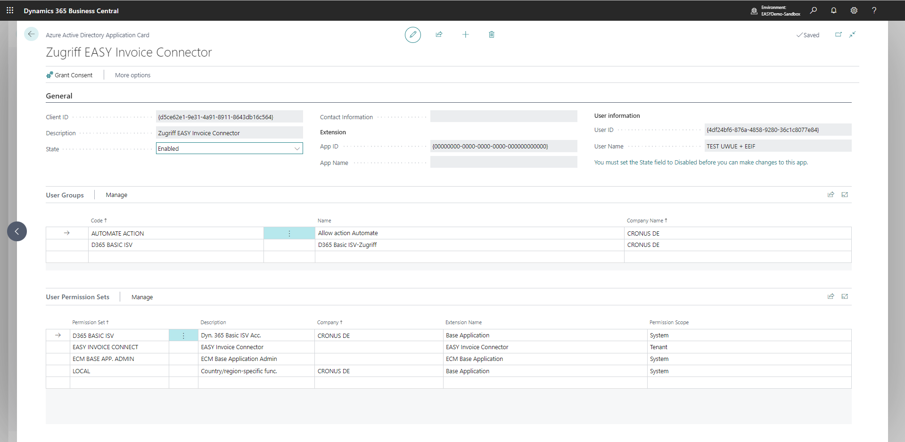
Task: Click the App Name field
Action: [504, 162]
